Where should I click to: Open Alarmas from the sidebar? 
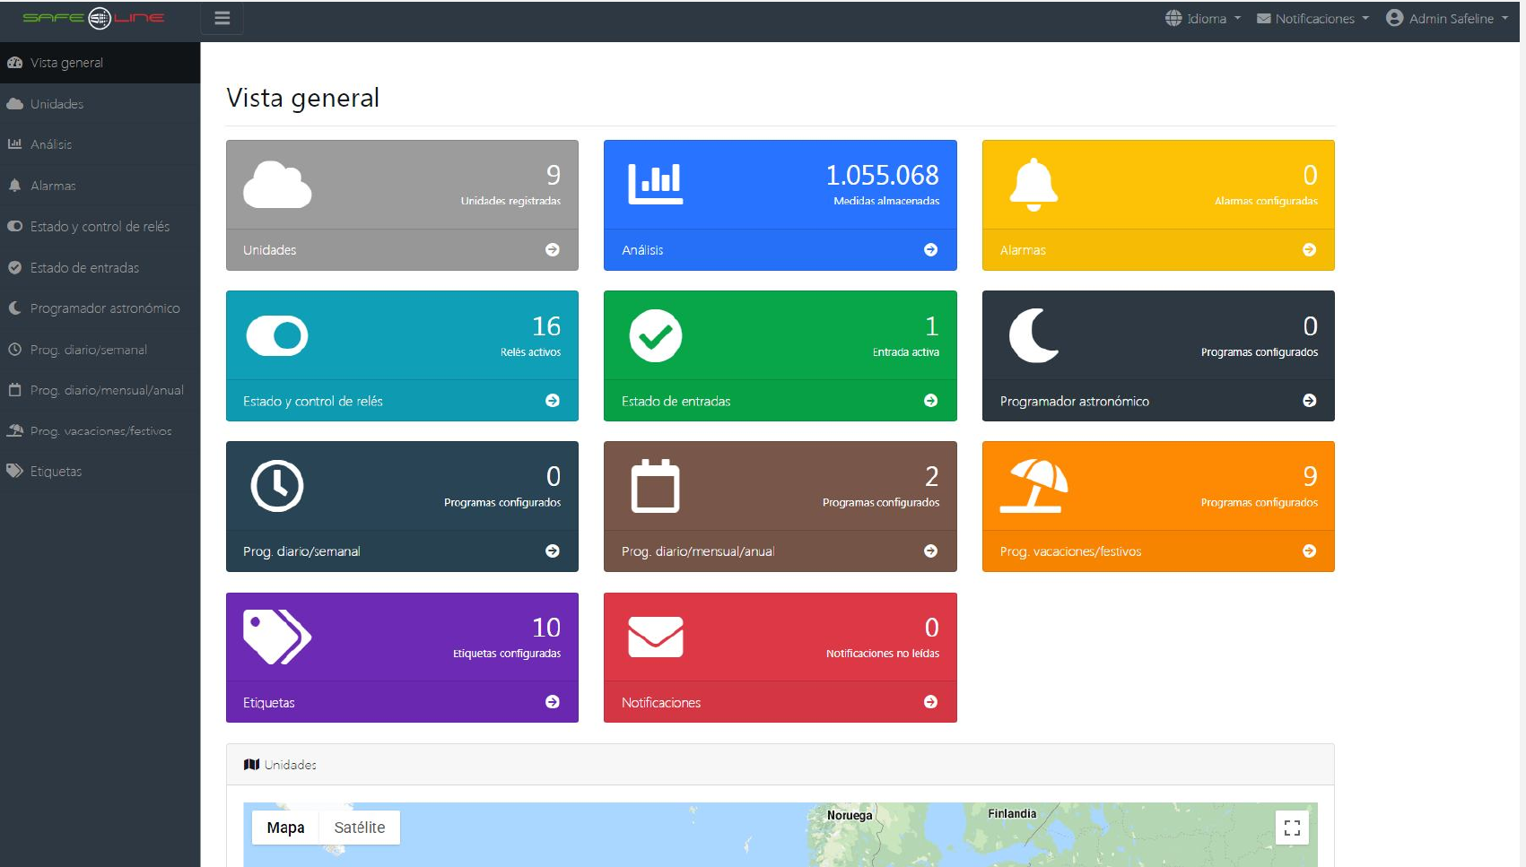point(53,186)
